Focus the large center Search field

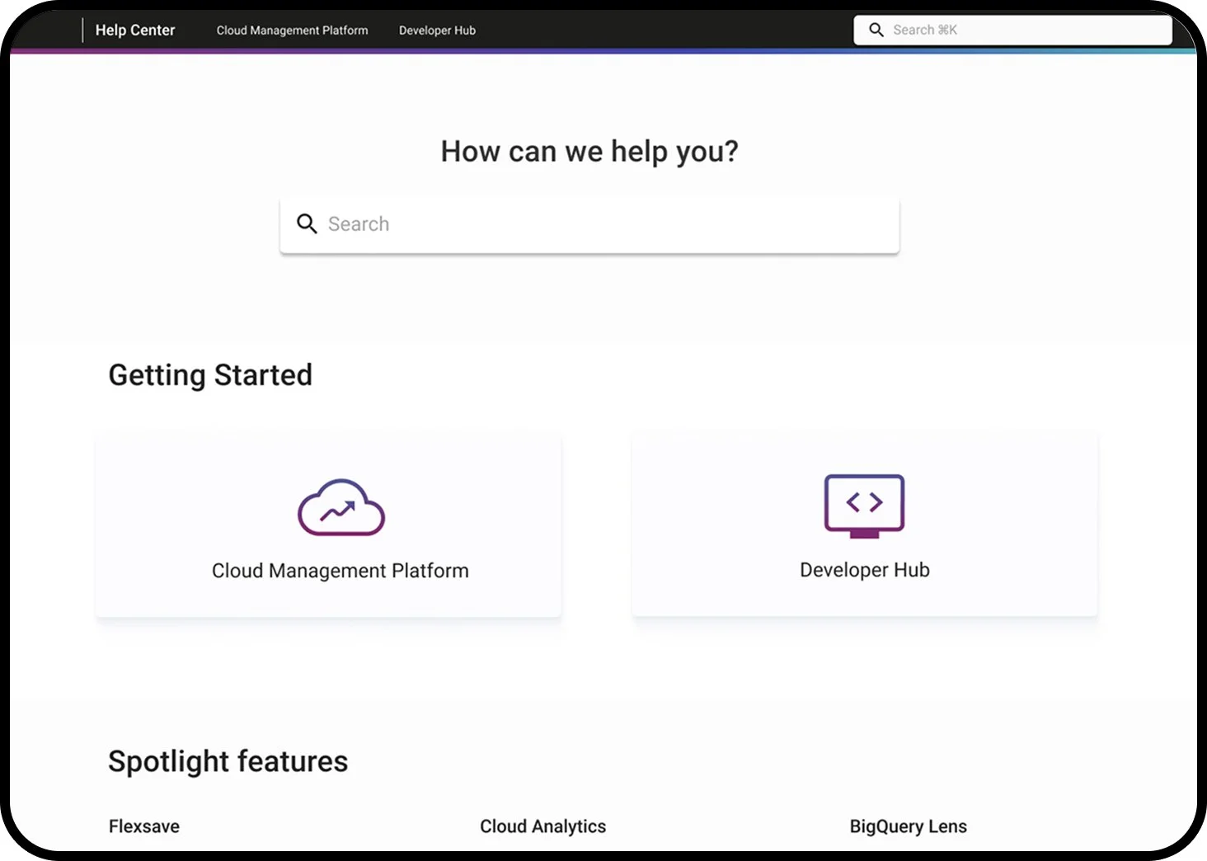[589, 224]
